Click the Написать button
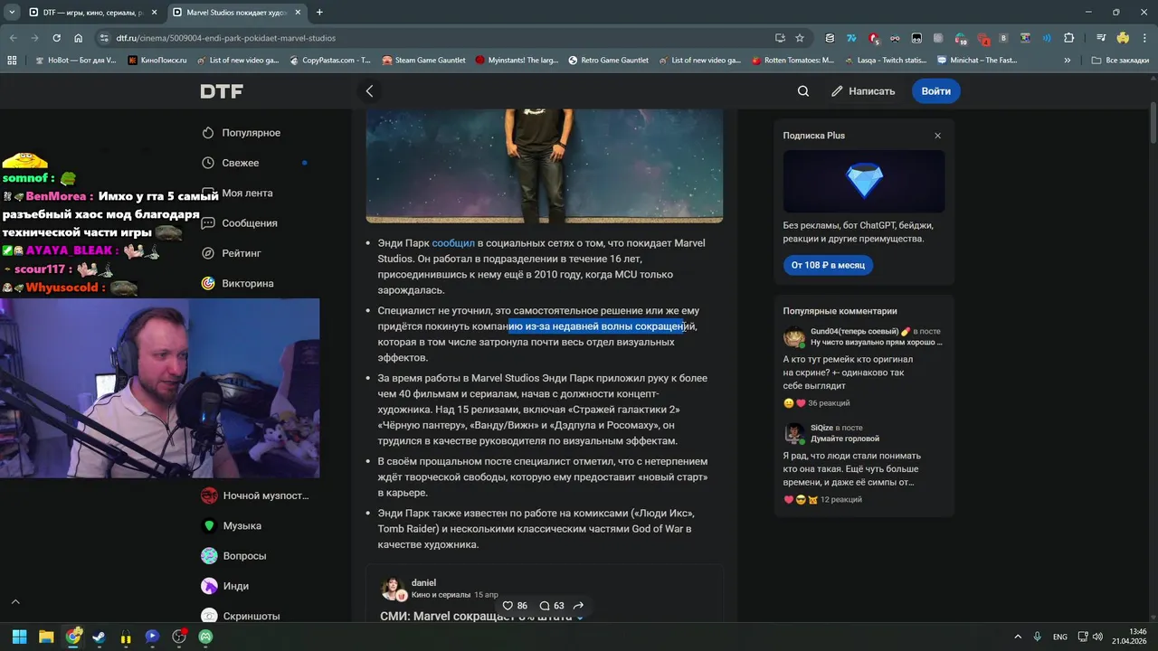The height and width of the screenshot is (651, 1158). click(x=863, y=91)
